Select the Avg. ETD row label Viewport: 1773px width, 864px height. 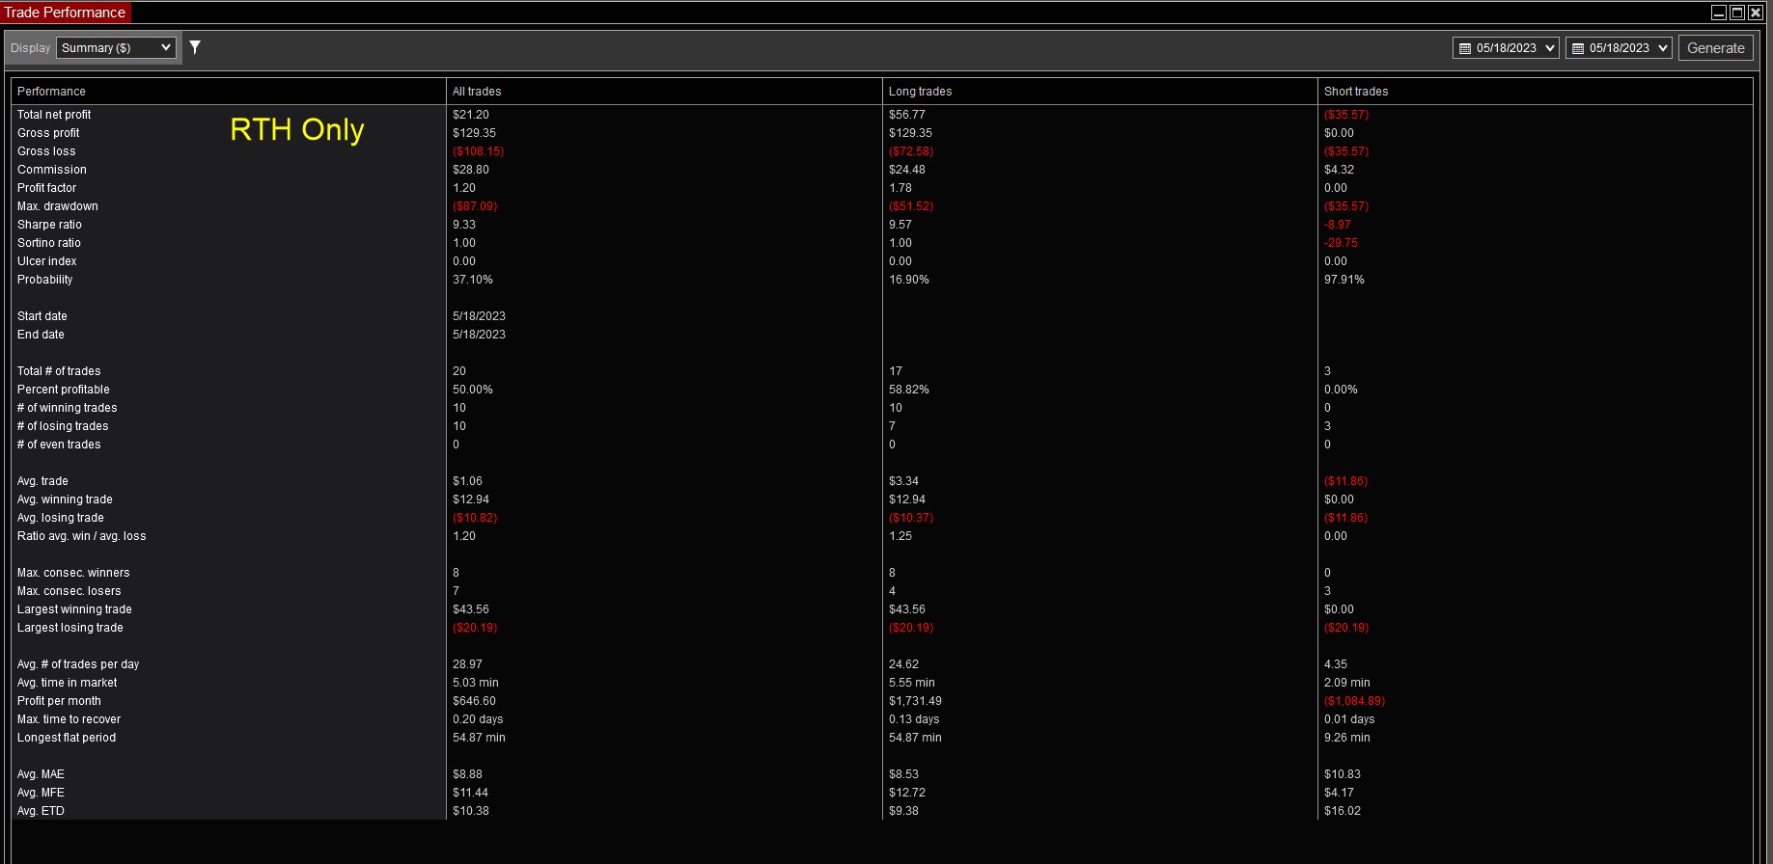pos(41,811)
